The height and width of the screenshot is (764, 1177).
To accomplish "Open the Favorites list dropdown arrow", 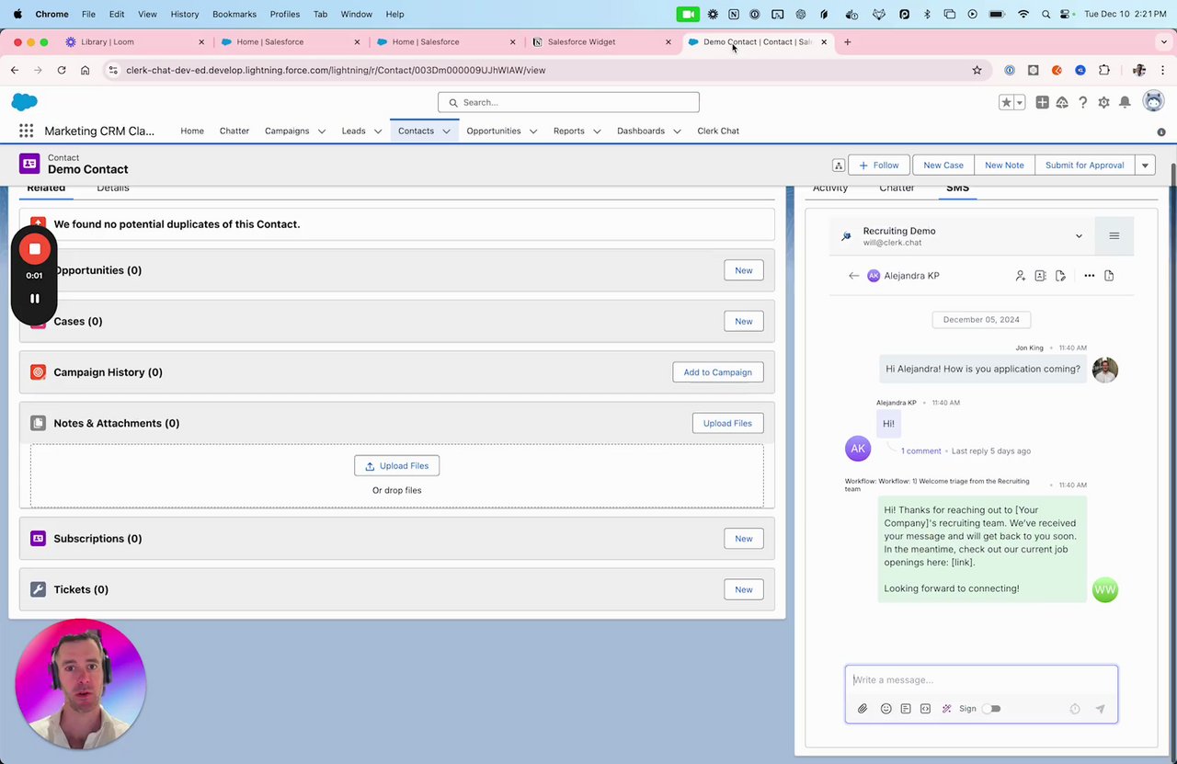I will click(x=1020, y=102).
